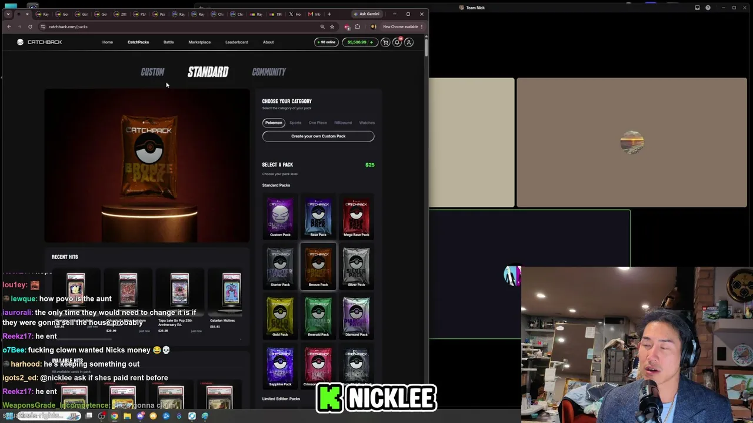The image size is (753, 423).
Task: Click the sunset avatar in Team Nick window
Action: click(632, 143)
